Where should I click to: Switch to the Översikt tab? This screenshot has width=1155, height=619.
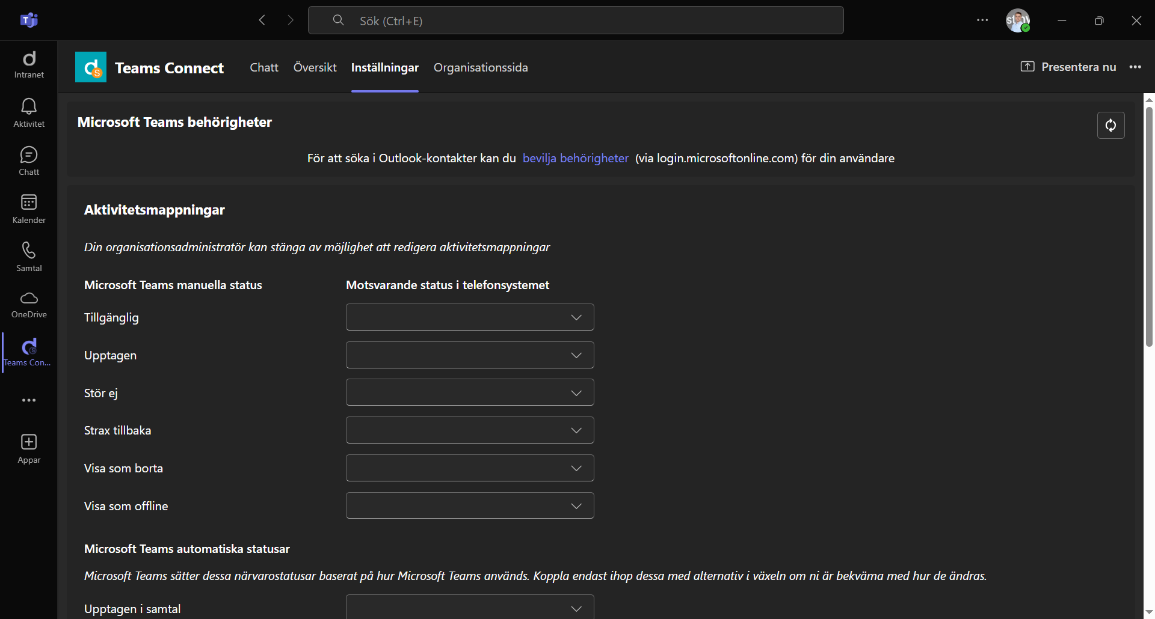(x=315, y=67)
